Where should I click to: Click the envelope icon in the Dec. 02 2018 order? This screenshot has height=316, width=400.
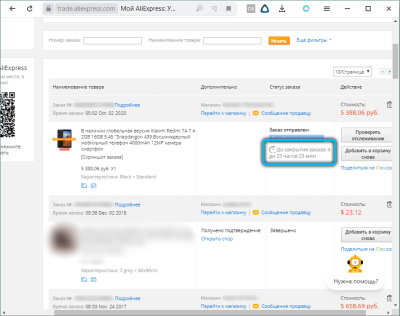pos(255,212)
